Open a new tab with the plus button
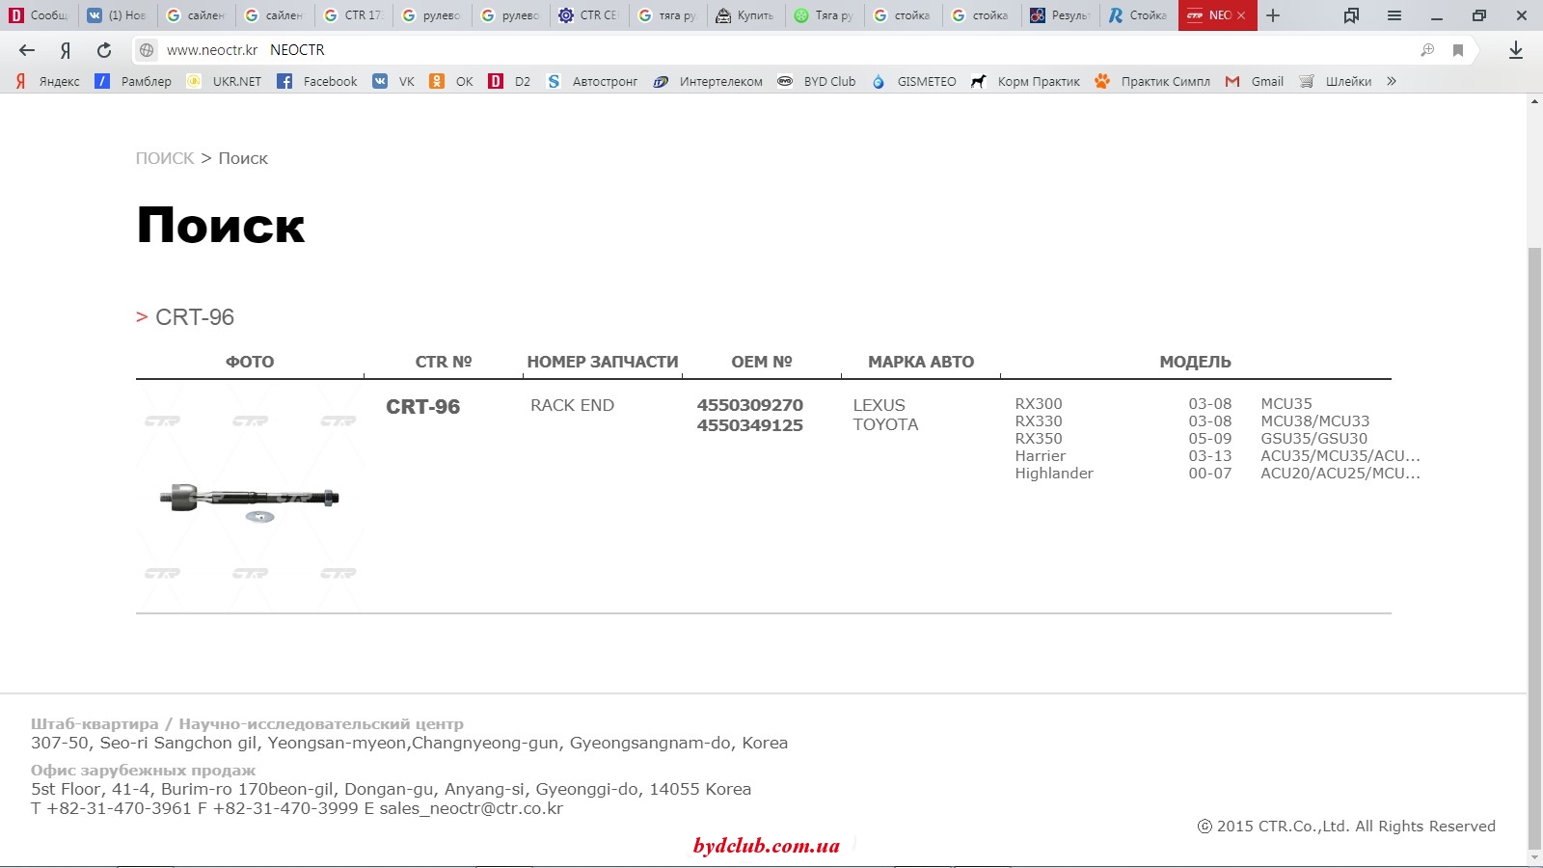Viewport: 1543px width, 868px height. point(1273,15)
